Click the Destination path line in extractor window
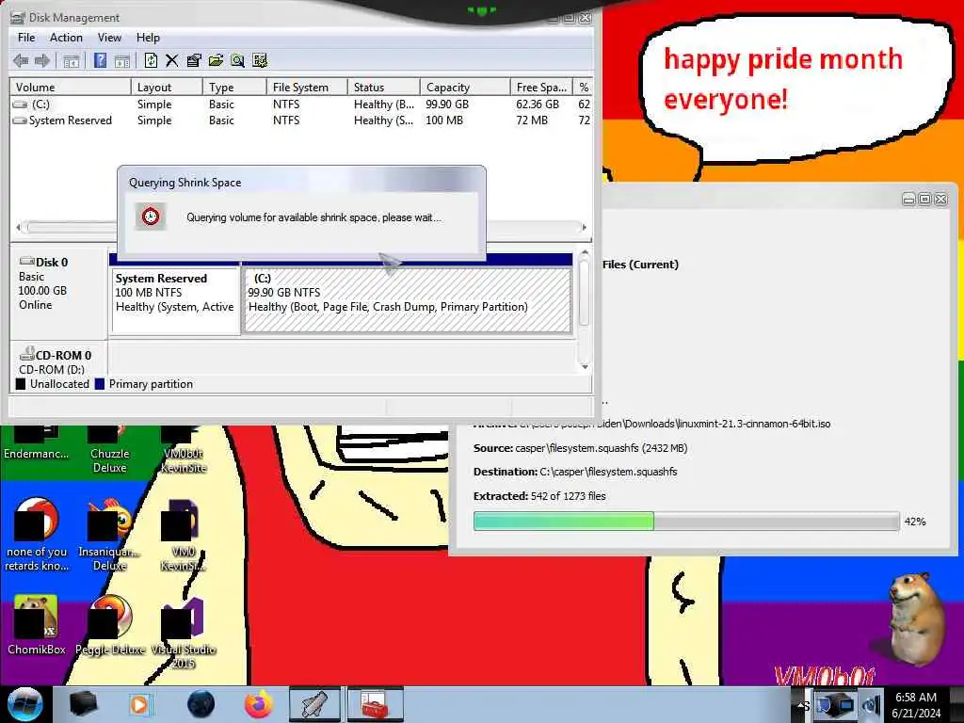This screenshot has height=723, width=964. [x=575, y=472]
